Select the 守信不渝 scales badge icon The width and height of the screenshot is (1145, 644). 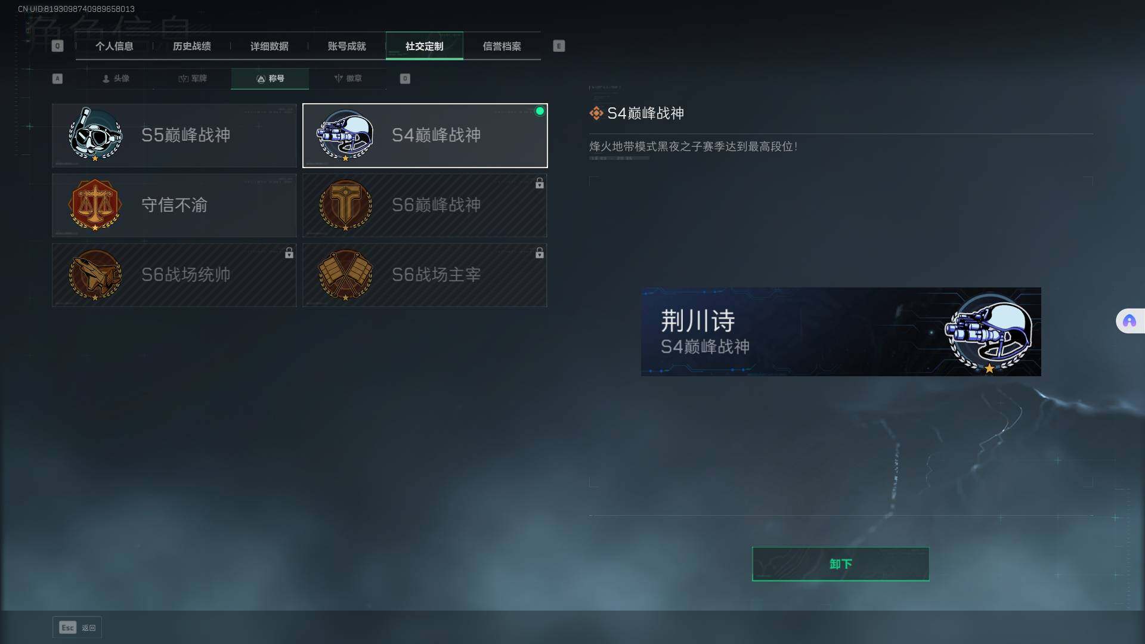pos(95,205)
